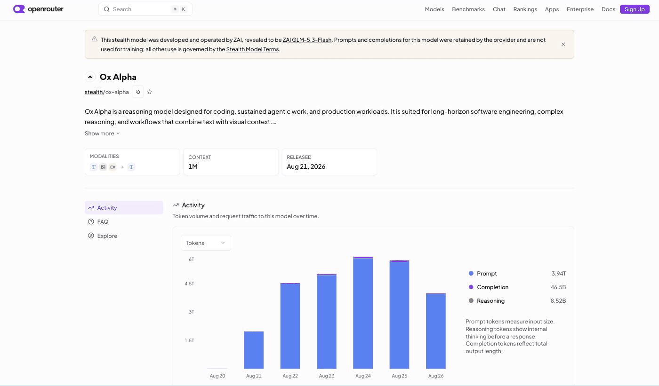
Task: Open the Stealth Model Terms link
Action: coord(252,49)
